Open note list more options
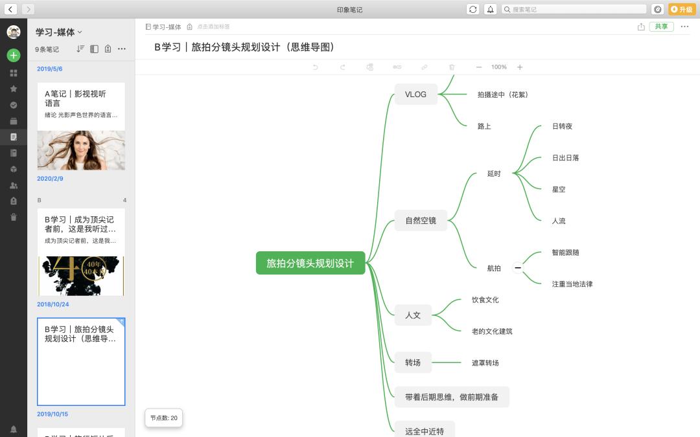This screenshot has height=437, width=700. (121, 49)
